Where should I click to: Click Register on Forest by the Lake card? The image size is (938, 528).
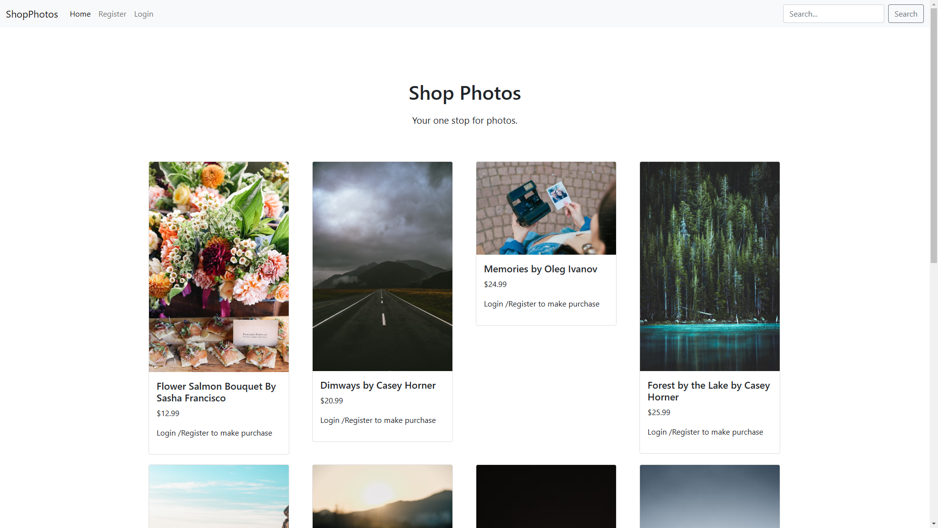(686, 432)
